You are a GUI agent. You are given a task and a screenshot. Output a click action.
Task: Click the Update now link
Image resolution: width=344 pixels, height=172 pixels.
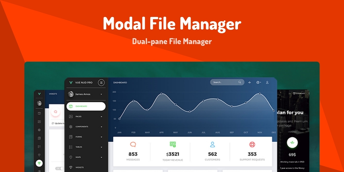click(x=59, y=123)
